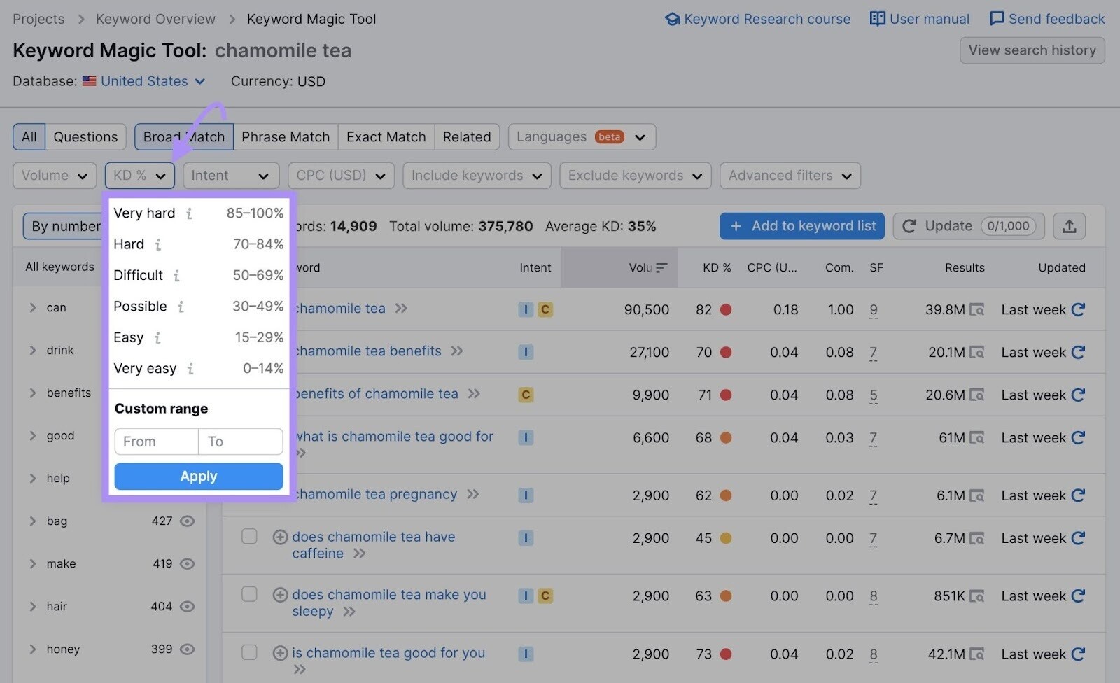Click double arrow after chamomile tea benefits
1120x683 pixels.
pyautogui.click(x=457, y=351)
